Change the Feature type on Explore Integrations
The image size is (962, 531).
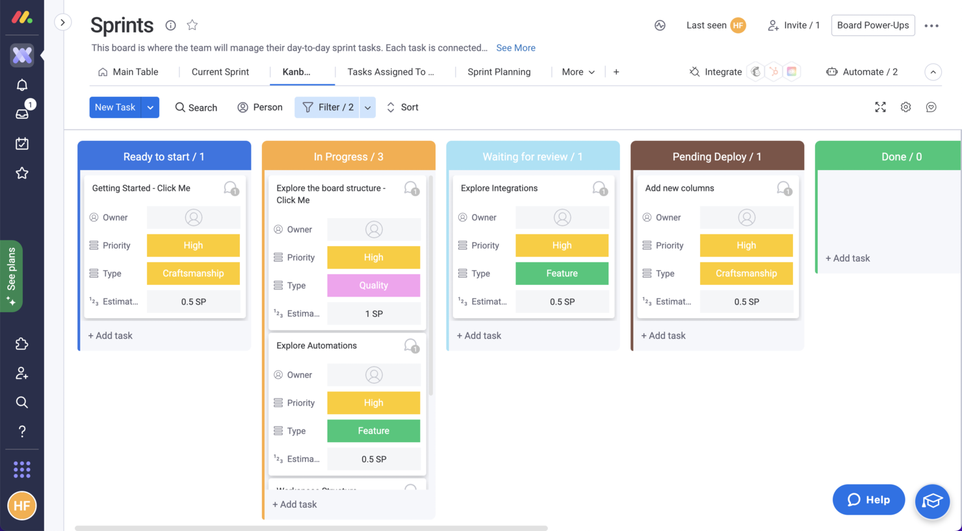[x=562, y=273]
